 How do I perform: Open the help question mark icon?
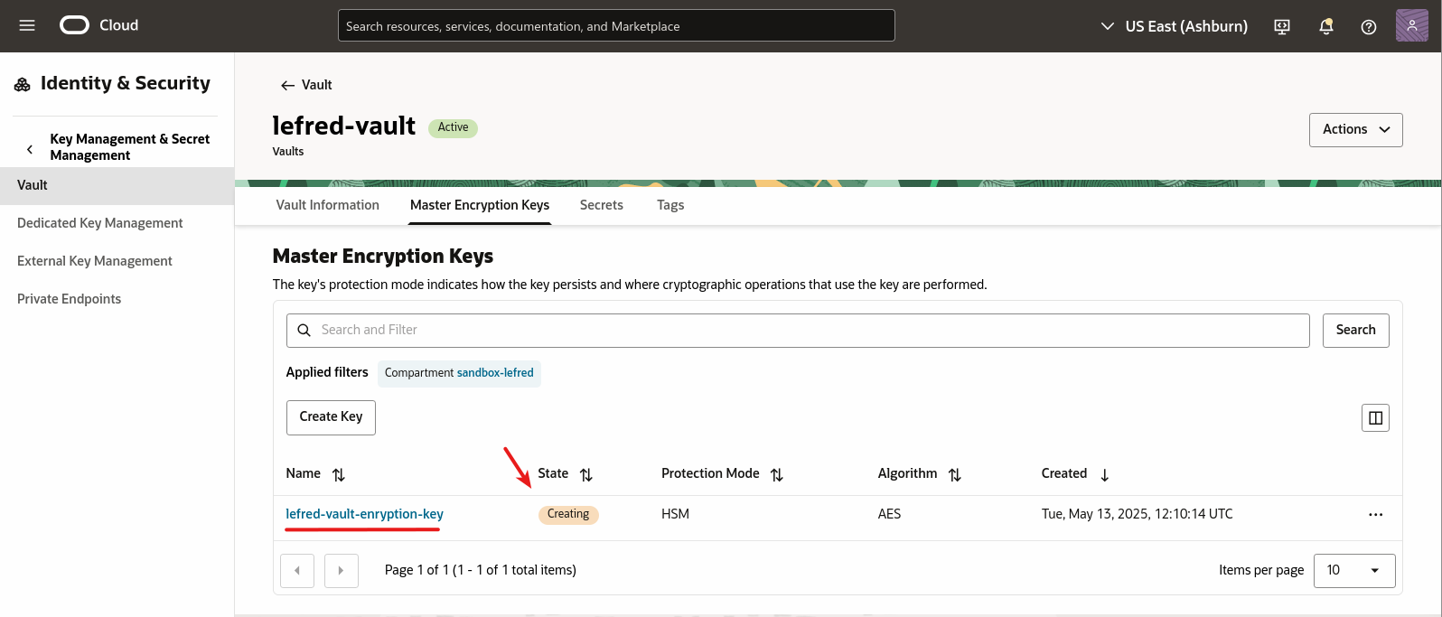tap(1369, 26)
